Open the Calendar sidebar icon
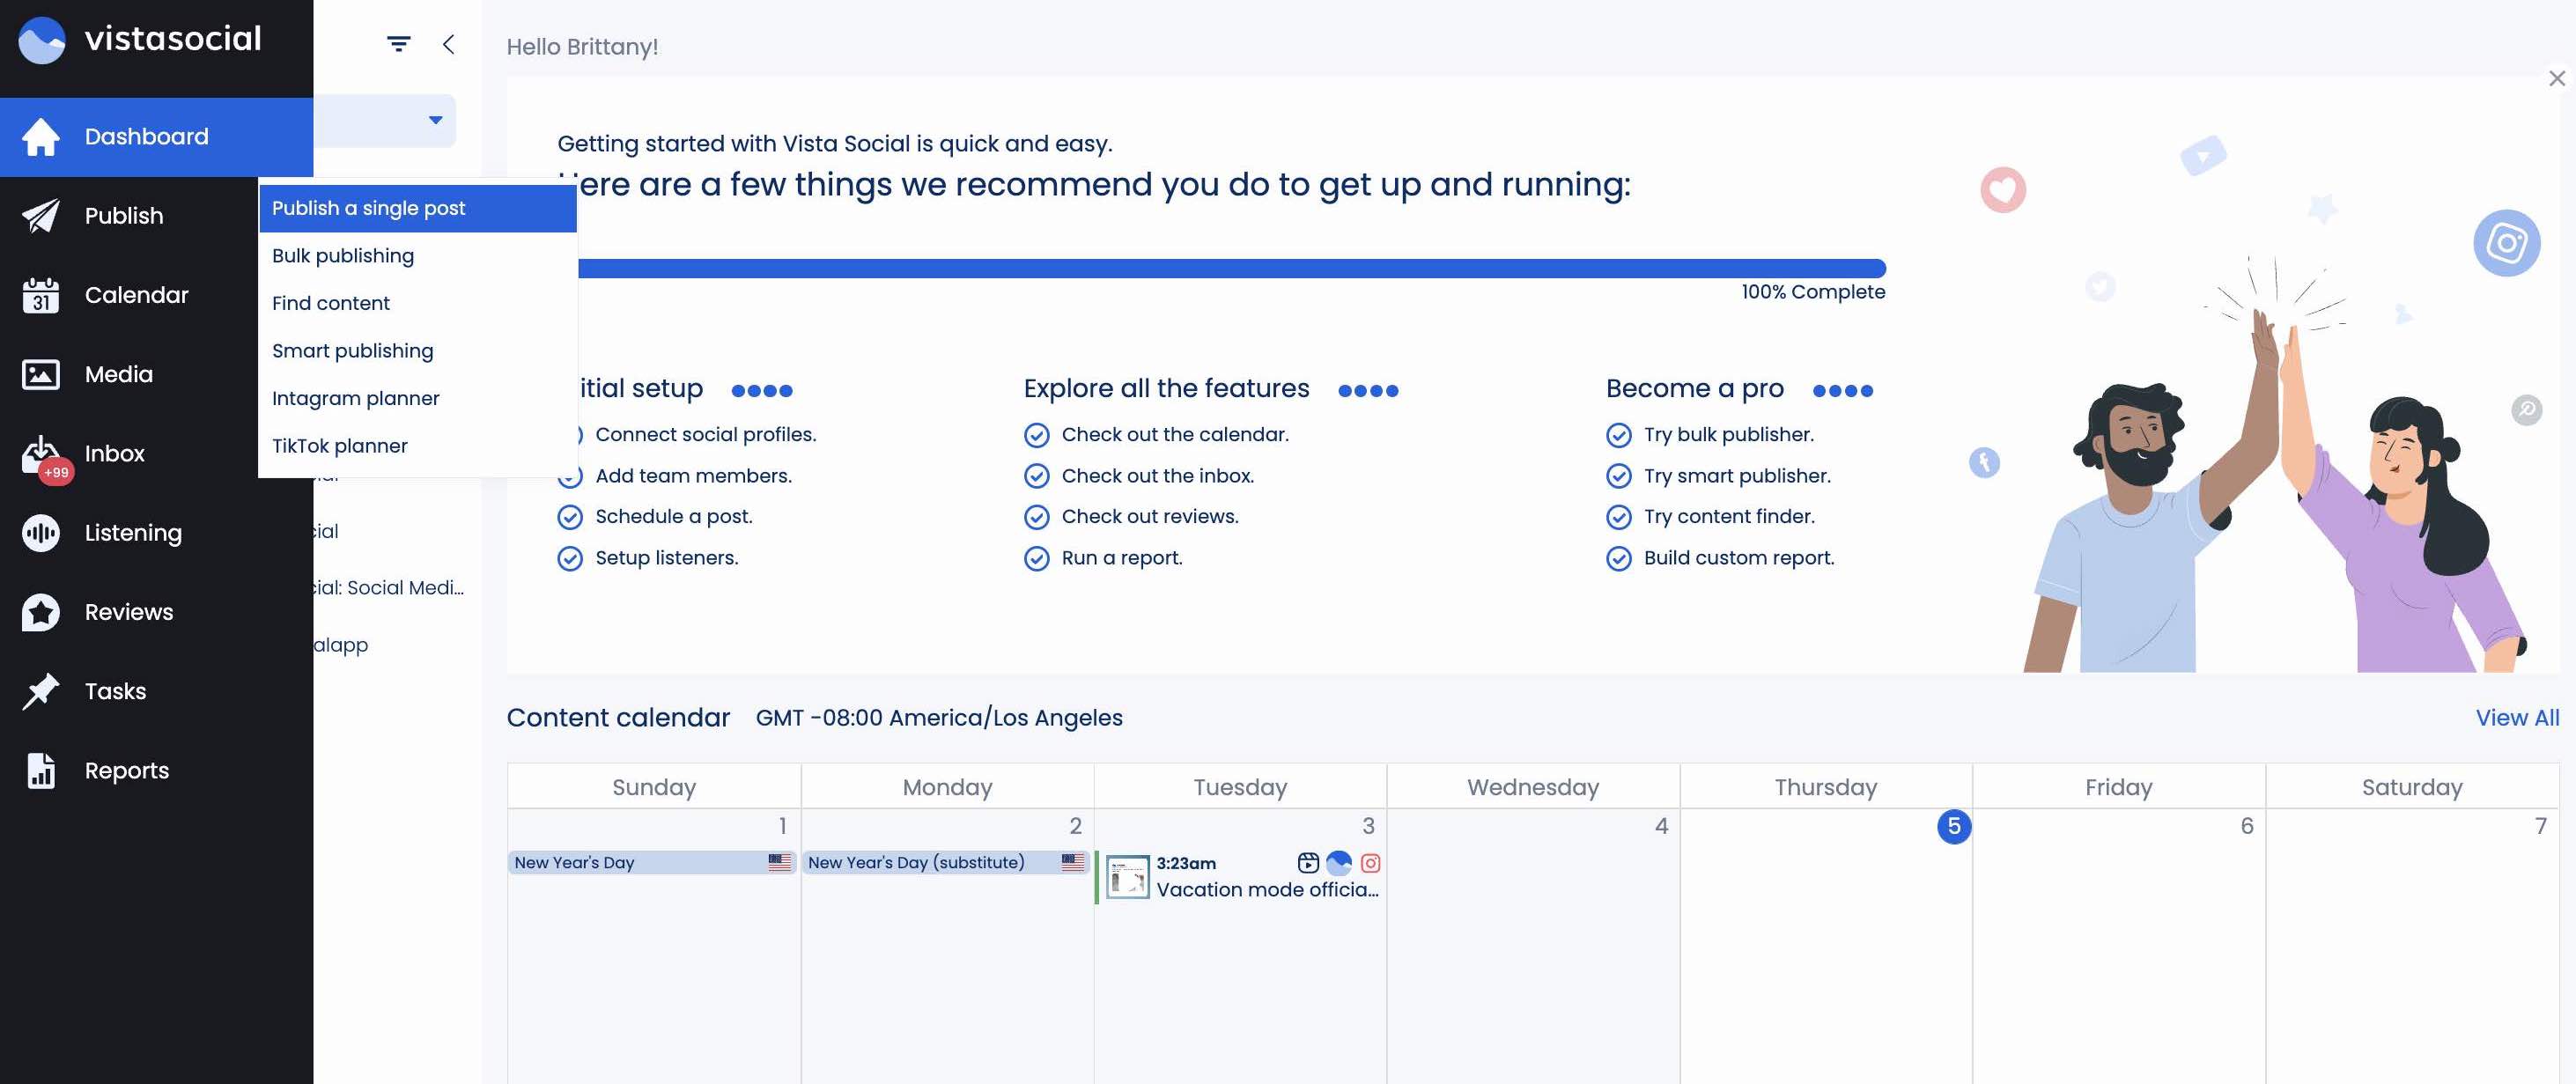The width and height of the screenshot is (2576, 1084). (x=41, y=295)
